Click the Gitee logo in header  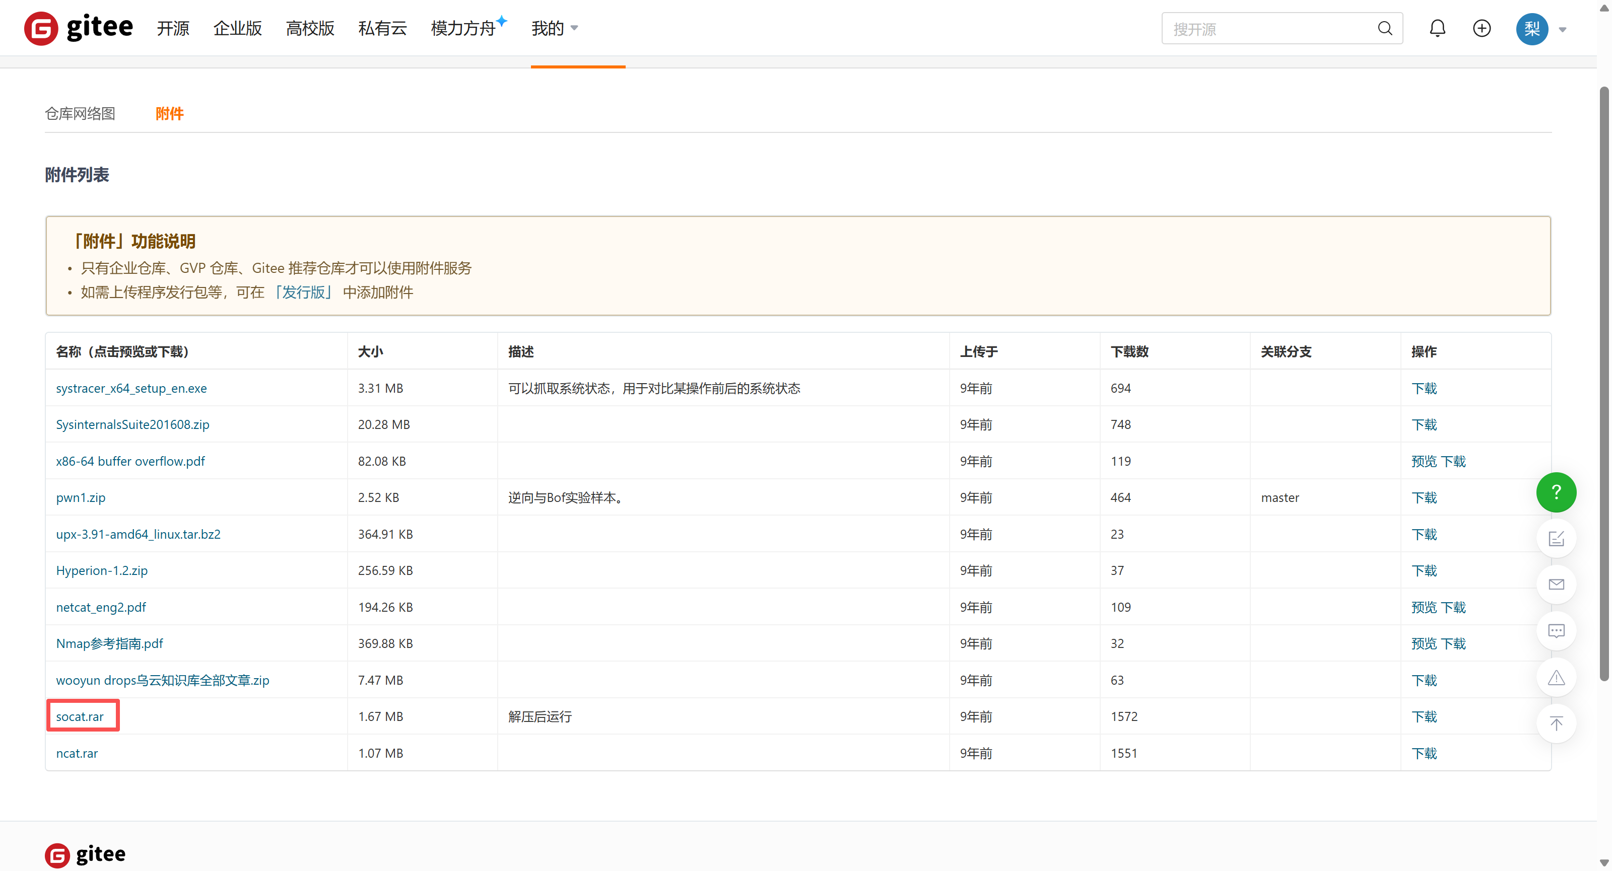[x=78, y=28]
